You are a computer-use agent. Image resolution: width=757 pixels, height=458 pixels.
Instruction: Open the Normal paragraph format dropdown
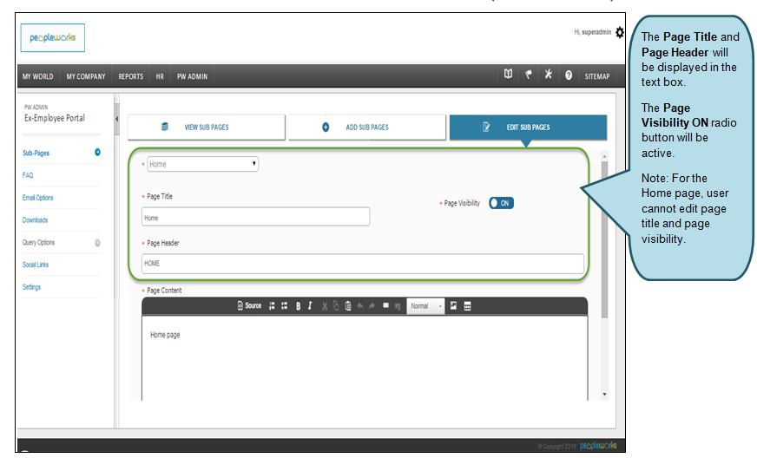(x=425, y=306)
